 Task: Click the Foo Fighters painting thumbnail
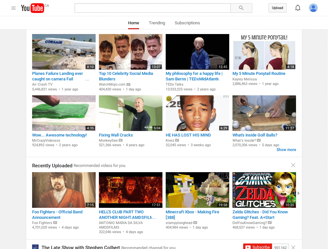(64, 190)
